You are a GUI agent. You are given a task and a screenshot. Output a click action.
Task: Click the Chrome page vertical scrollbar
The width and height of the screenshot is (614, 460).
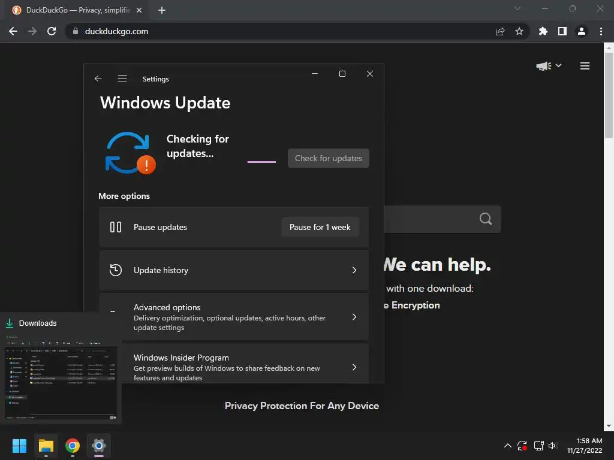[x=609, y=95]
